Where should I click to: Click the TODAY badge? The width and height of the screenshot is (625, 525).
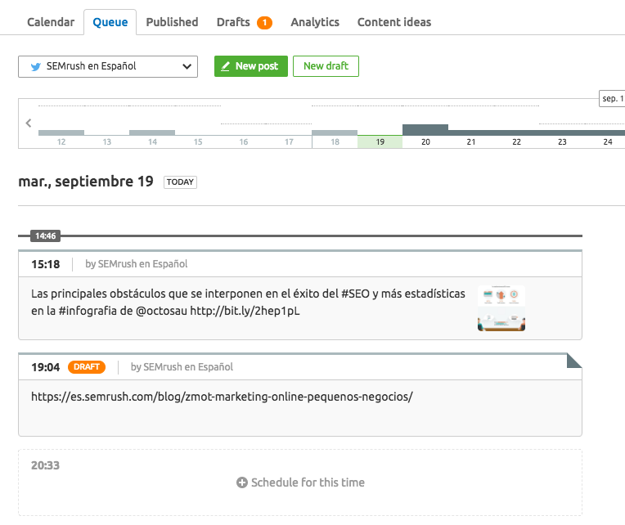[180, 182]
